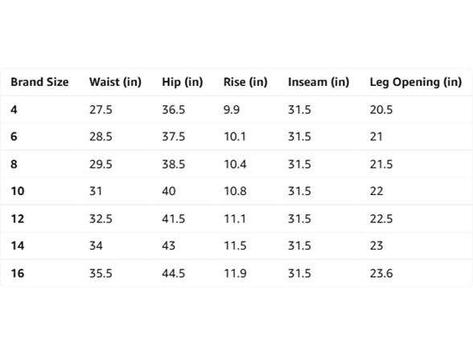
Task: Select leg opening value 20.5
Action: point(381,109)
